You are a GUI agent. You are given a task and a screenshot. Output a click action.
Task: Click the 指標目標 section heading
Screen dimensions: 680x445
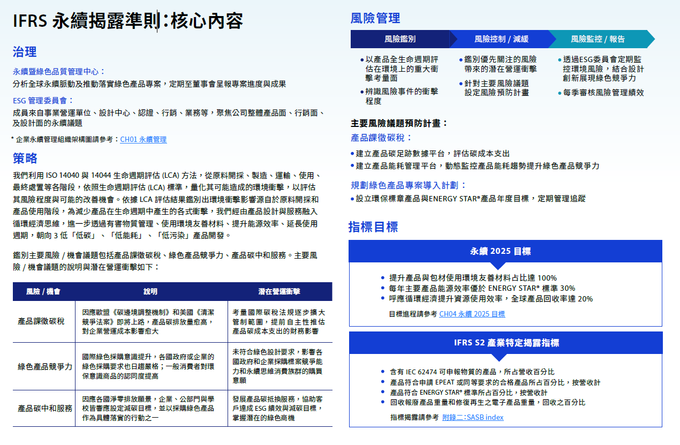373,227
